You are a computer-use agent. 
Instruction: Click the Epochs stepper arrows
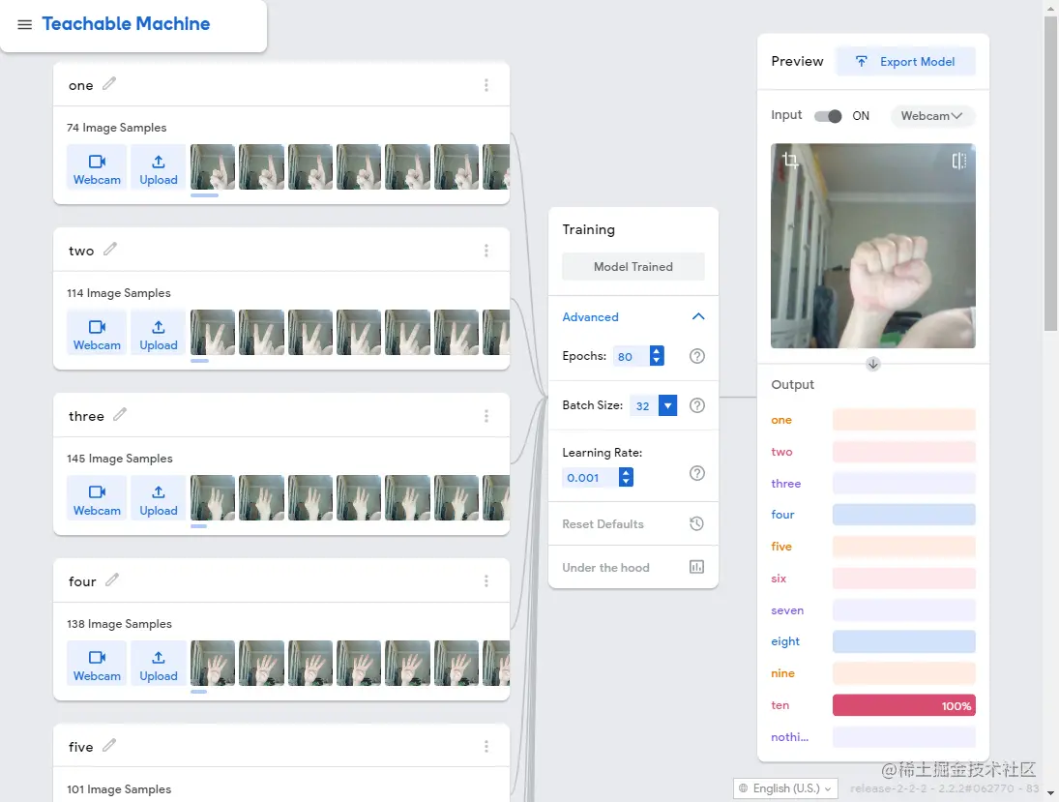tap(657, 356)
